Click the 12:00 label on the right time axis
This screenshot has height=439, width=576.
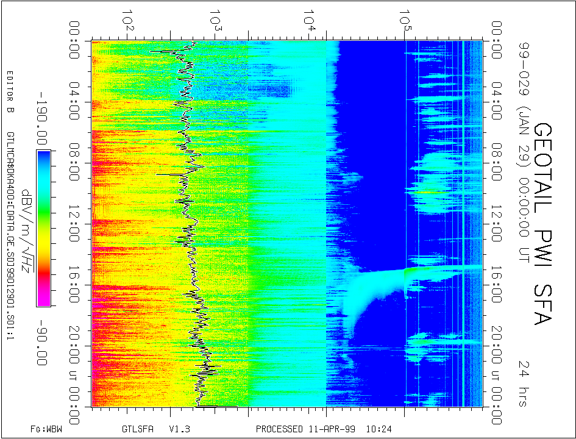[497, 223]
